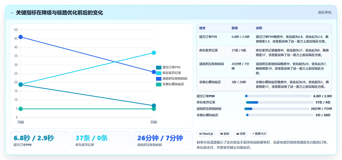Toggle 非核心模块延迟 legend color box

[159, 84]
